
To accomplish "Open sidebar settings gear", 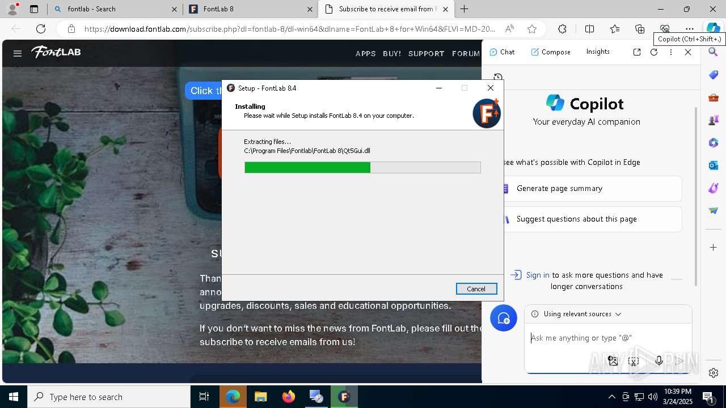I will coord(714,373).
